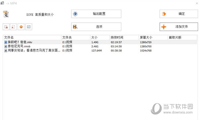Image resolution: width=199 pixels, height=120 pixels.
Task: Click the file icon of 用事实说话 entry
Action: (6, 50)
